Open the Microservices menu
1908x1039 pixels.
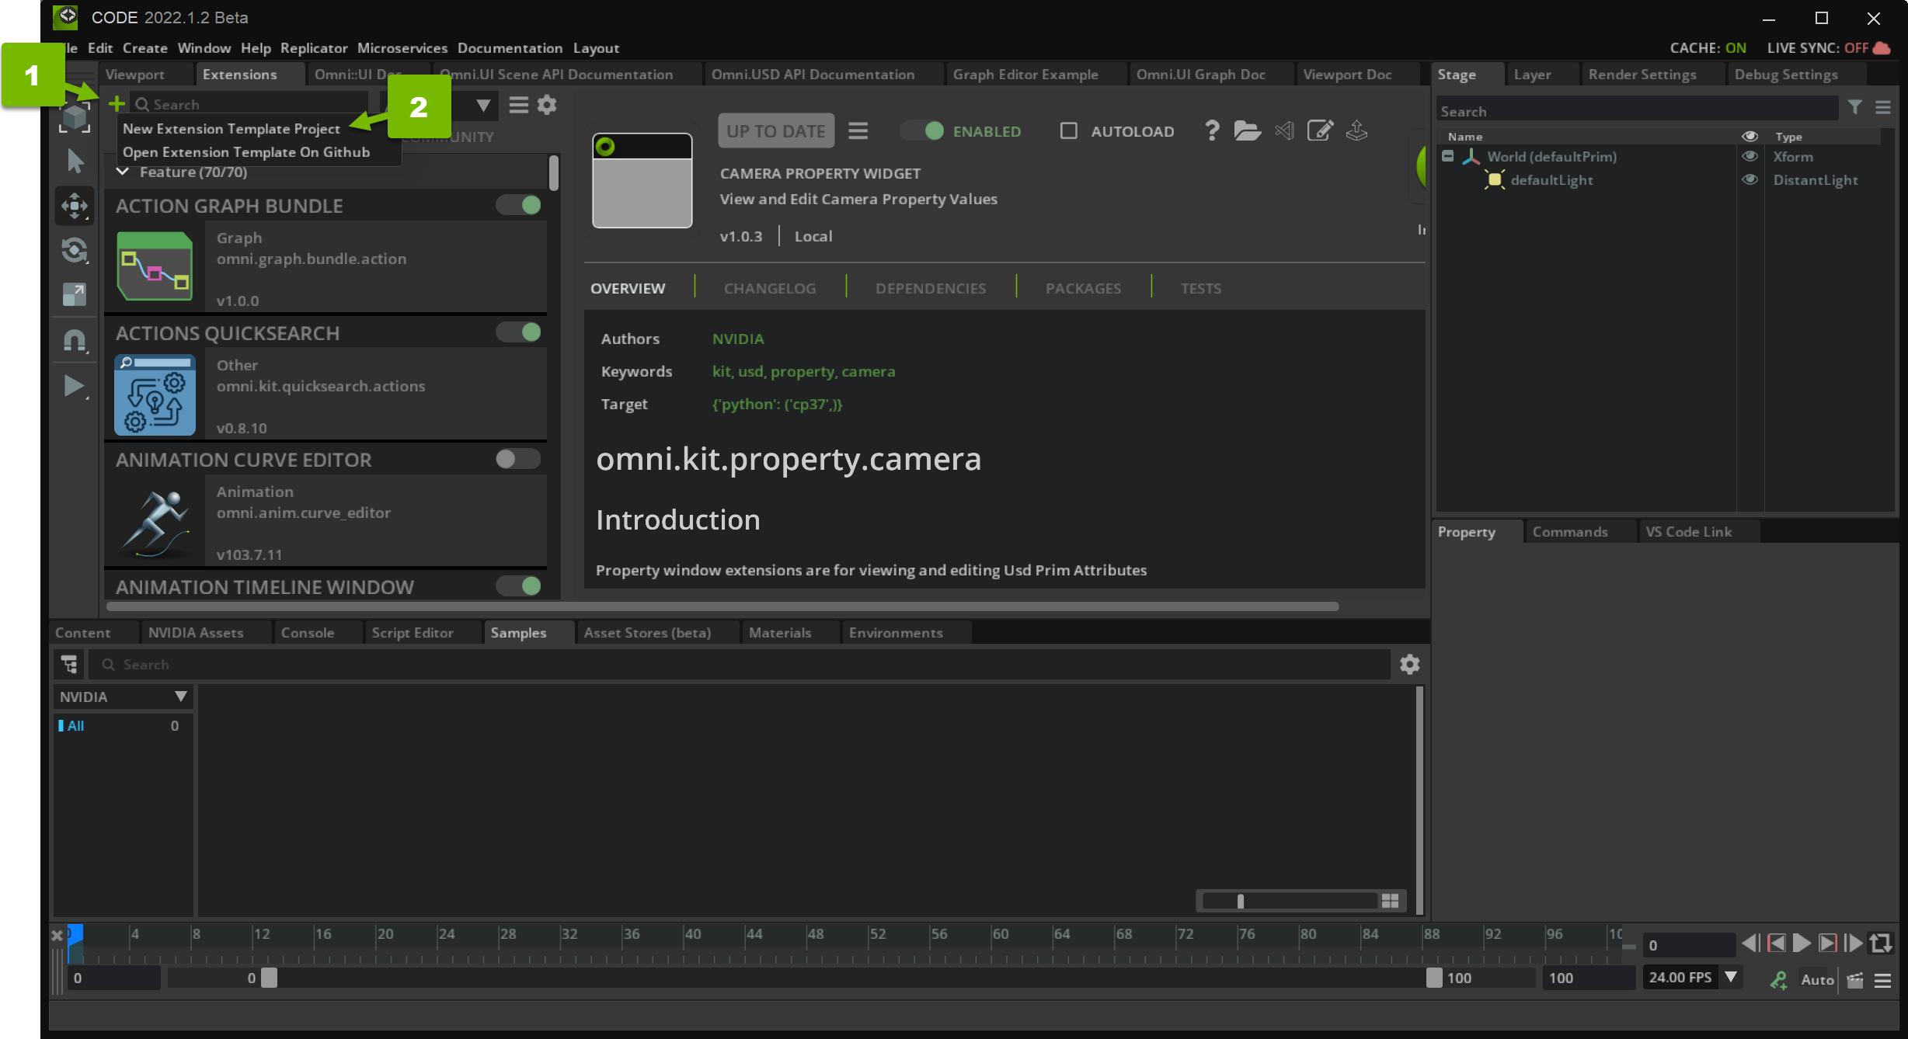tap(402, 48)
